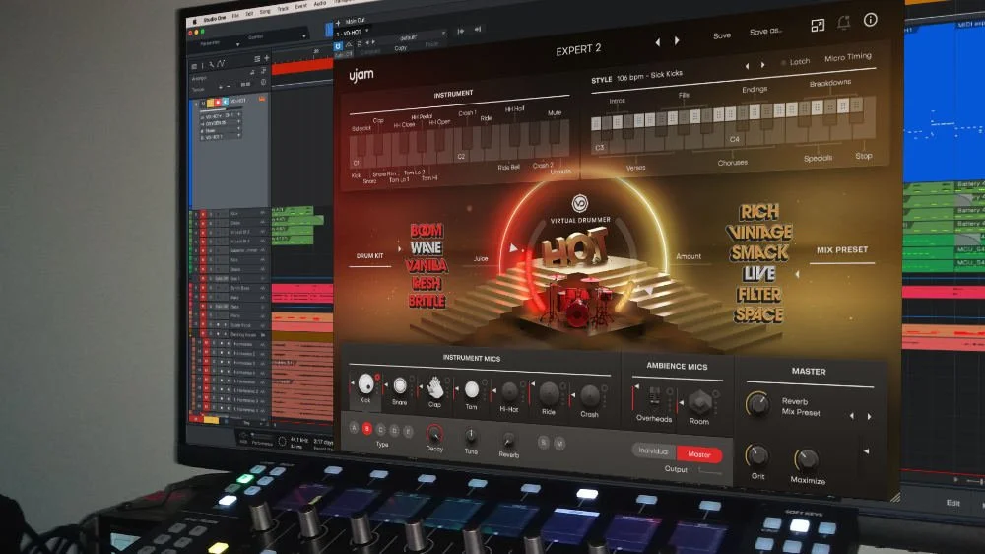This screenshot has width=985, height=554.
Task: Choose the VINTAGE mix preset
Action: pyautogui.click(x=758, y=232)
